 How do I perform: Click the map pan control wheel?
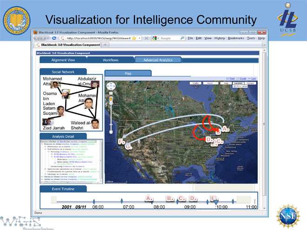(111, 86)
